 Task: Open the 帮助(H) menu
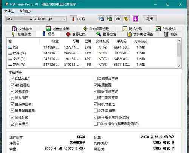coord(25,11)
